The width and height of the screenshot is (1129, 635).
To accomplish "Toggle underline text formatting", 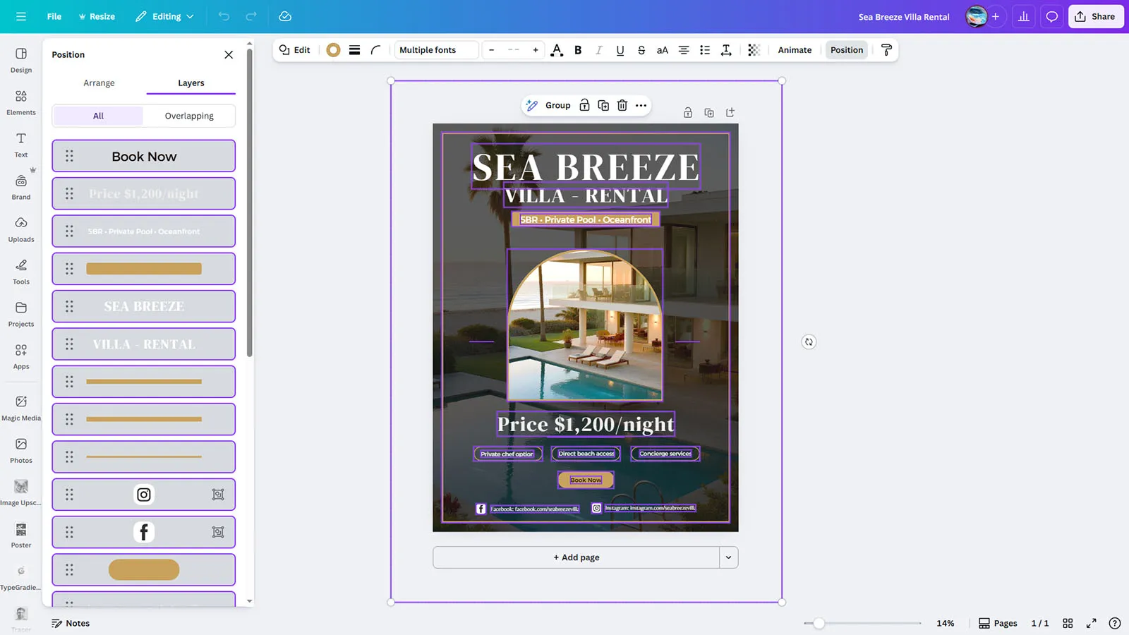I will click(620, 50).
